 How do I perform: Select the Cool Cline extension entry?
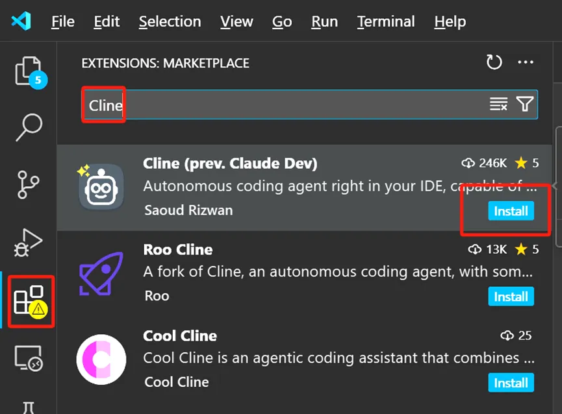(x=305, y=359)
